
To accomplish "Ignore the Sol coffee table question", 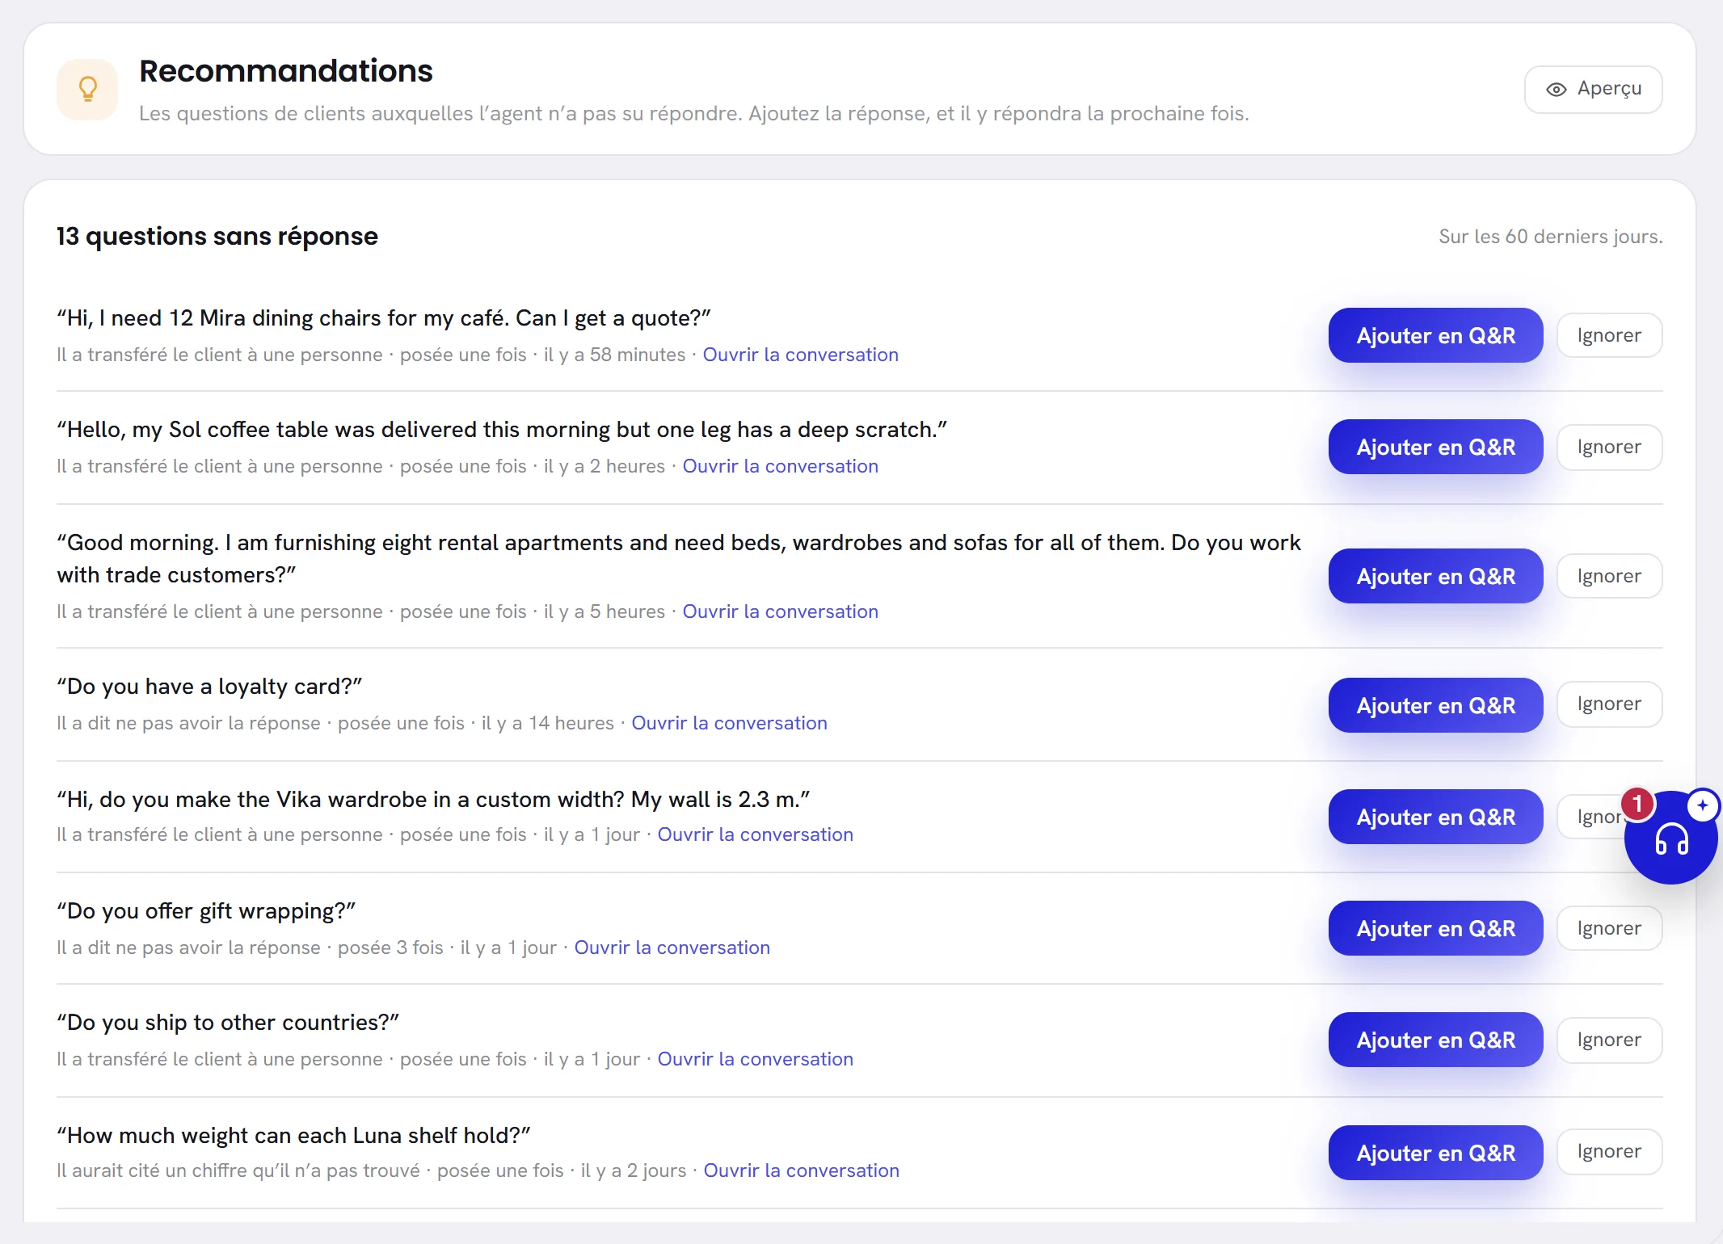I will [x=1609, y=447].
